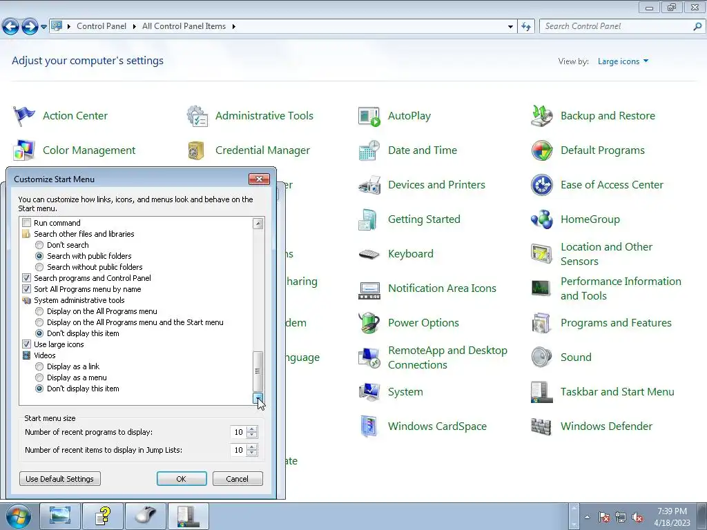Click All Control Panel Items breadcrumb
The width and height of the screenshot is (707, 530).
click(x=184, y=26)
